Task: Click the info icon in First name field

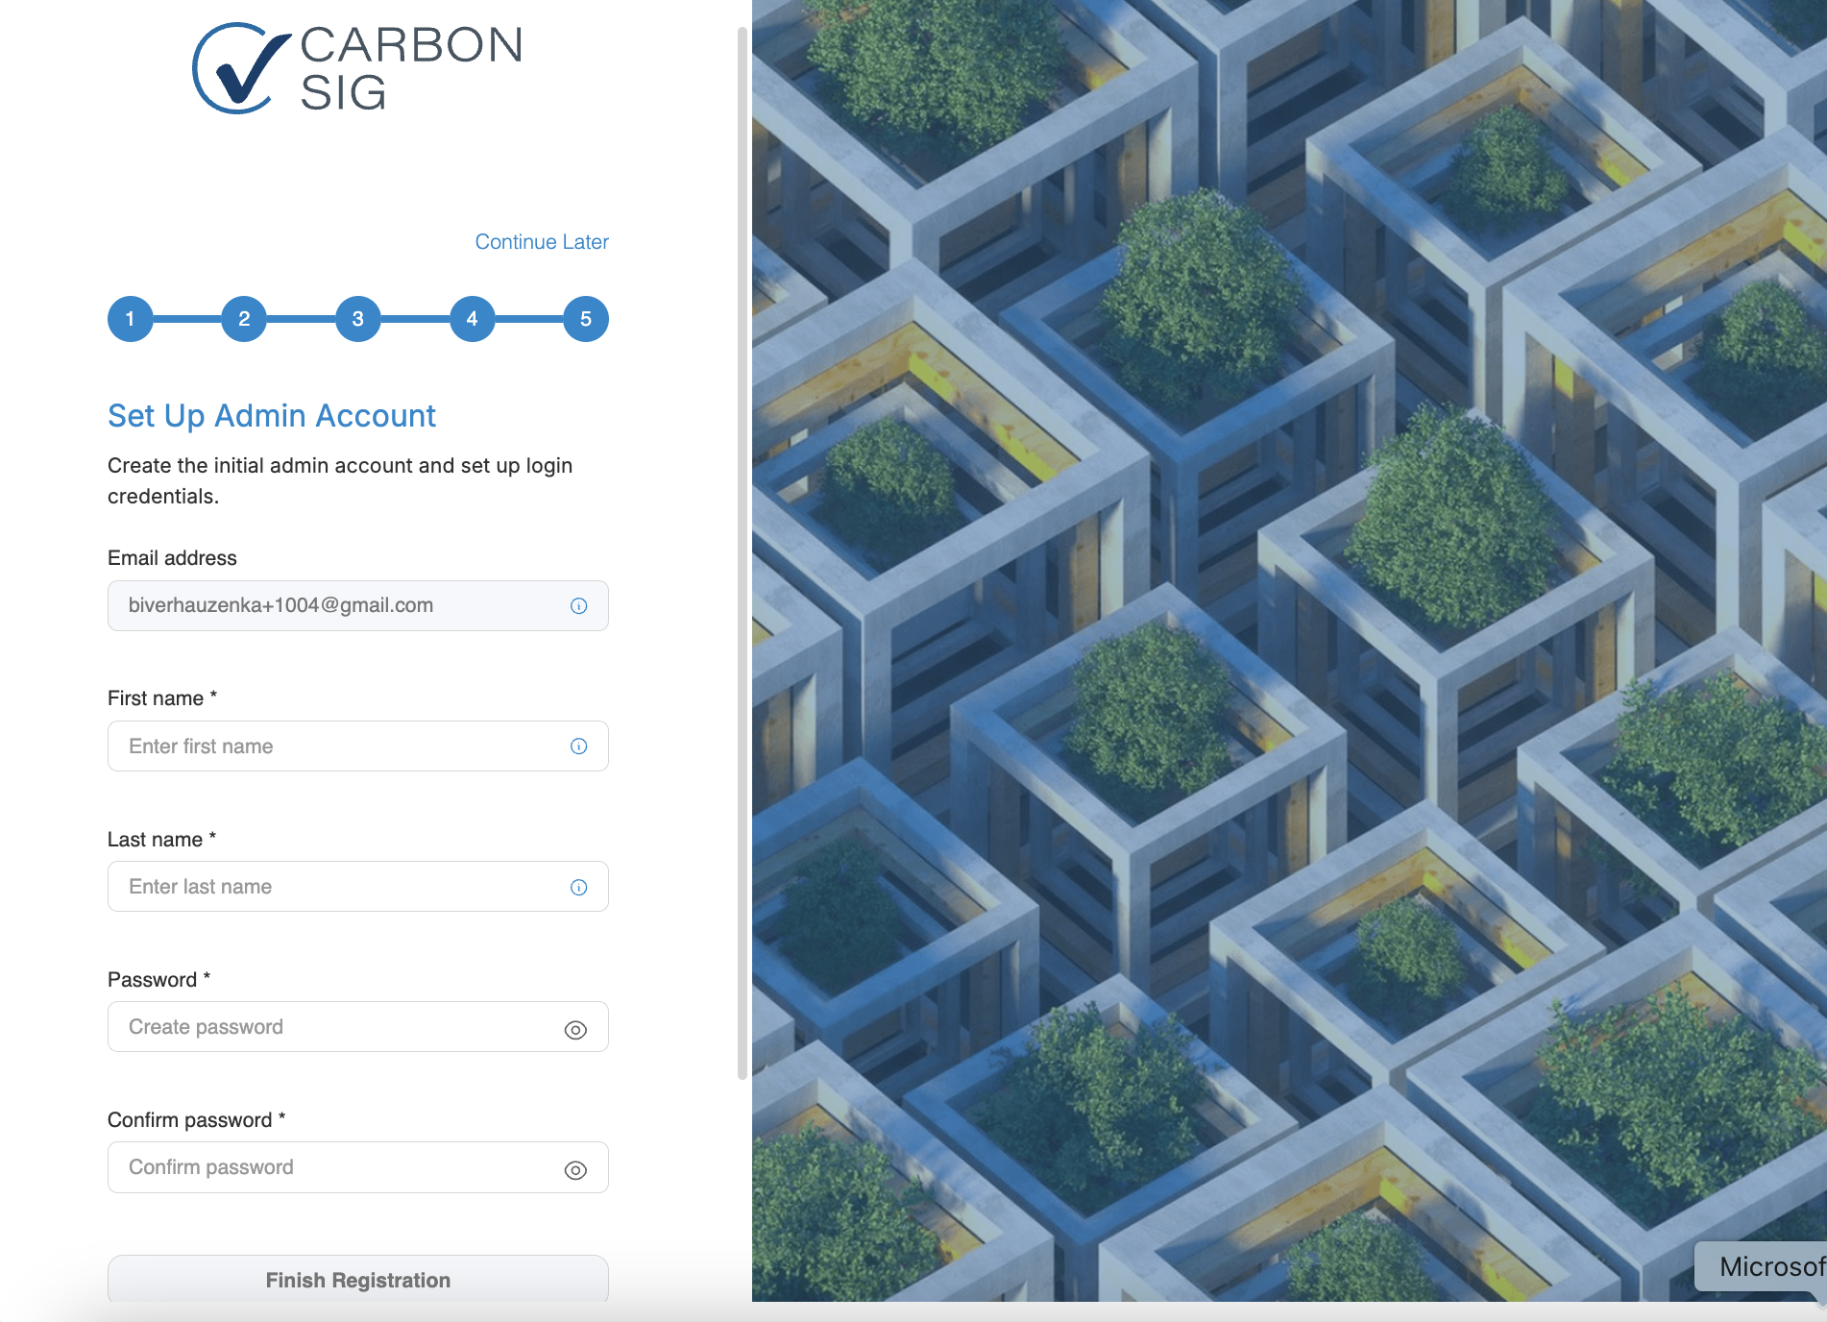Action: coord(578,747)
